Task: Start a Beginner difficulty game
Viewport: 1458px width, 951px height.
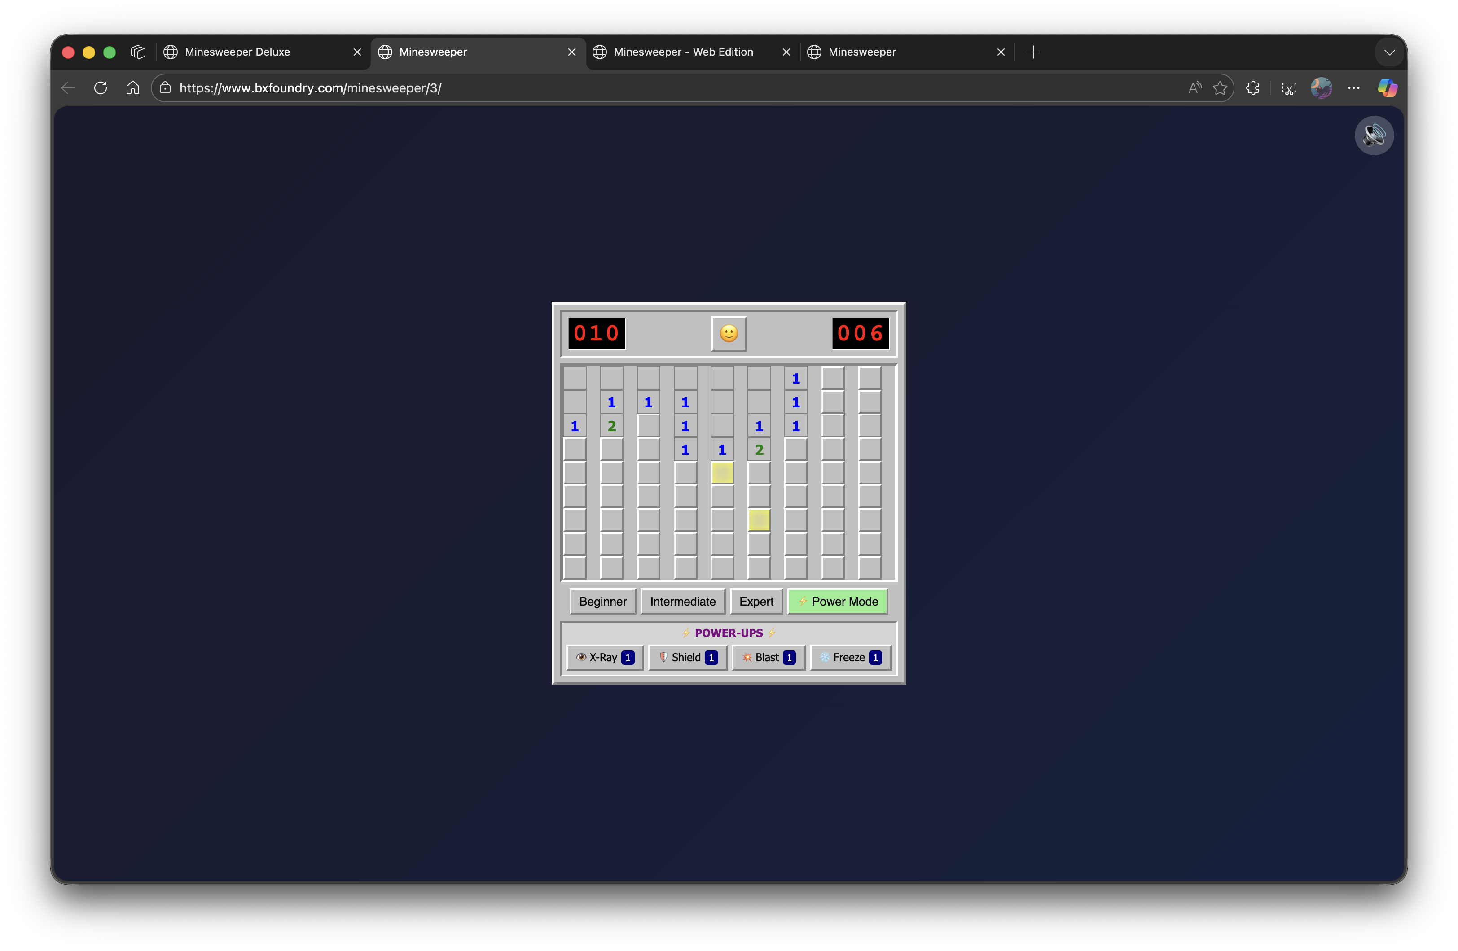Action: click(x=602, y=601)
